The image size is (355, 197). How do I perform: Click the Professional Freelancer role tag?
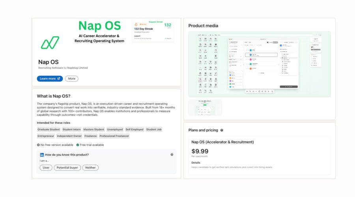tap(114, 136)
